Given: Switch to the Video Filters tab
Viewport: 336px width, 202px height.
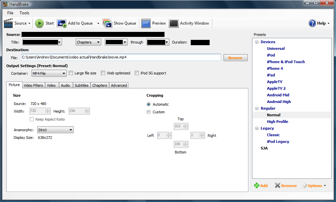Looking at the screenshot, I should tap(34, 85).
